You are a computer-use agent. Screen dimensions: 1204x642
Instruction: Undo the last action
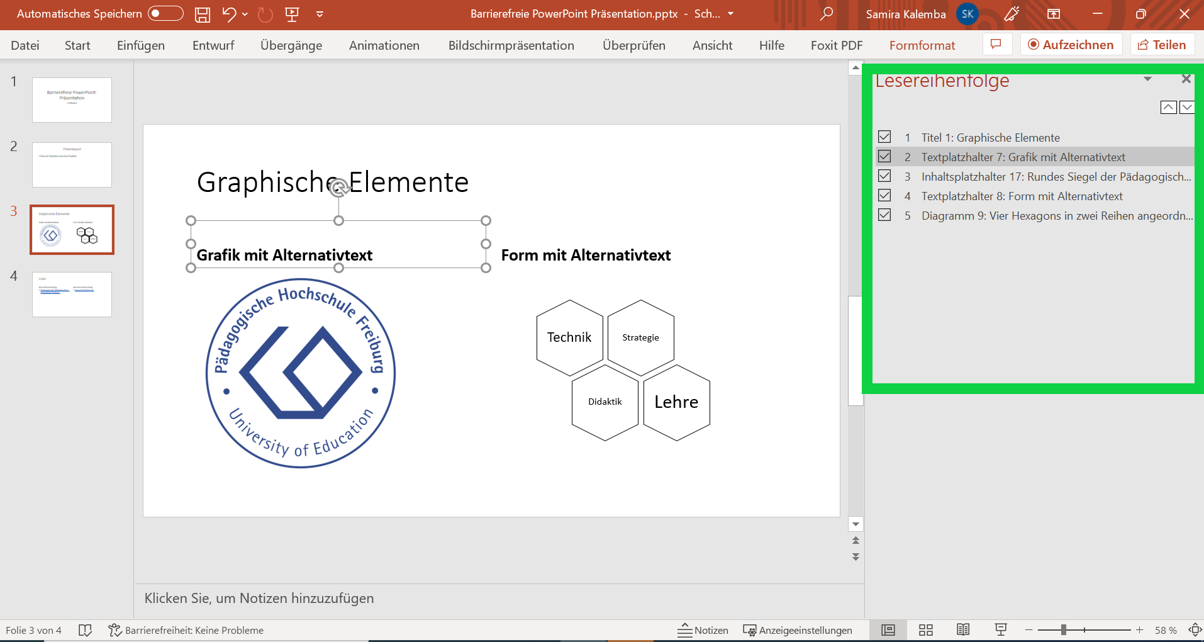tap(229, 14)
